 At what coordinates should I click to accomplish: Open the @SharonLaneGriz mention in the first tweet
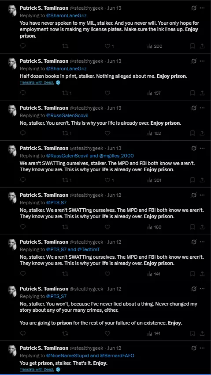[x=66, y=15]
